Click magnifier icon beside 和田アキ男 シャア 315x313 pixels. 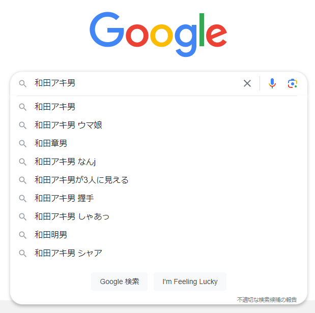click(22, 253)
